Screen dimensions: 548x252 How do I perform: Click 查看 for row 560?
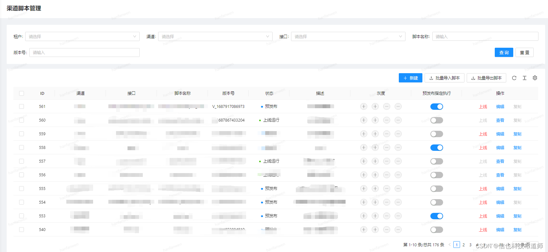[x=500, y=120]
